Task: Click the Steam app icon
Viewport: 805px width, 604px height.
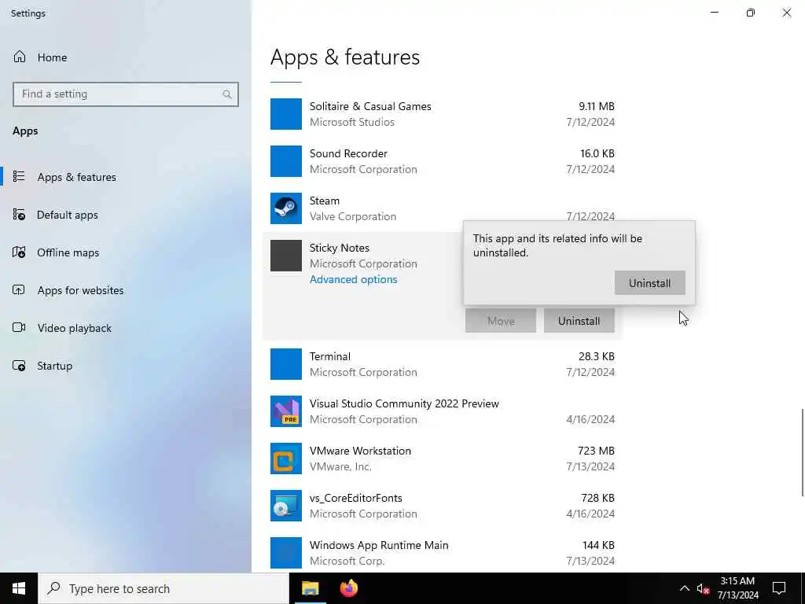Action: pos(286,208)
